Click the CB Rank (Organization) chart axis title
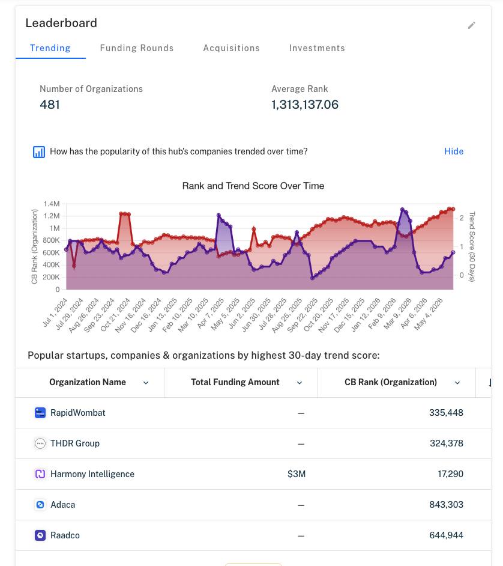 [34, 246]
